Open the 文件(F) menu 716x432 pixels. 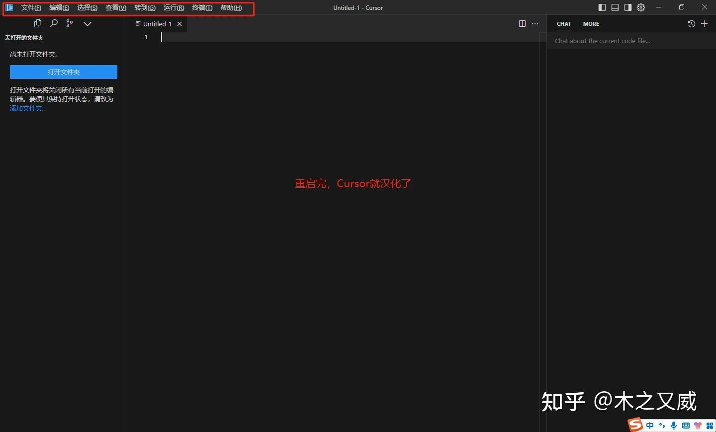[31, 8]
